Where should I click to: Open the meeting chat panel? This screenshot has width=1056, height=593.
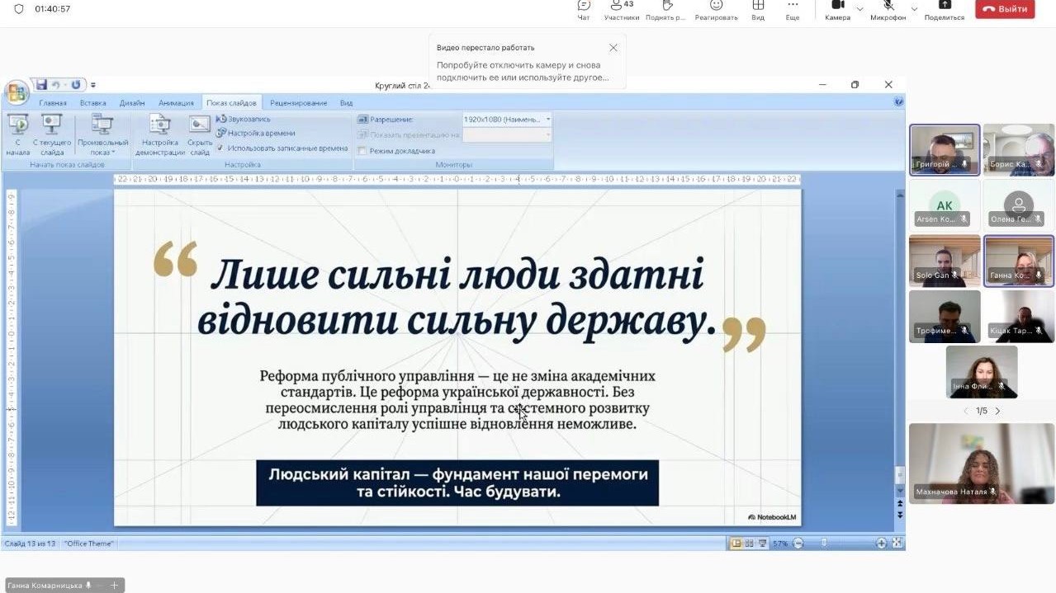pos(584,10)
